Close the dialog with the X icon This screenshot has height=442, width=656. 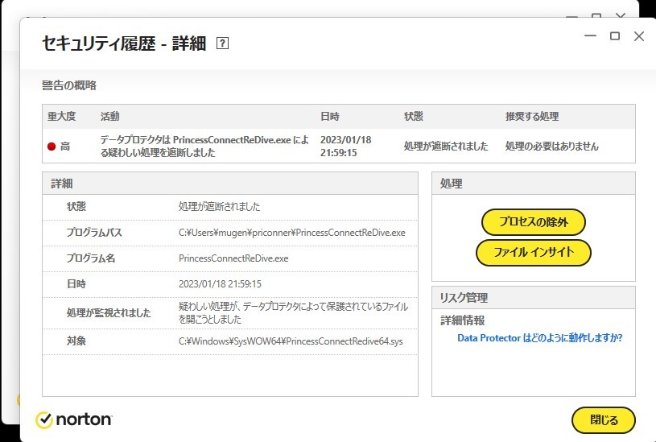639,36
